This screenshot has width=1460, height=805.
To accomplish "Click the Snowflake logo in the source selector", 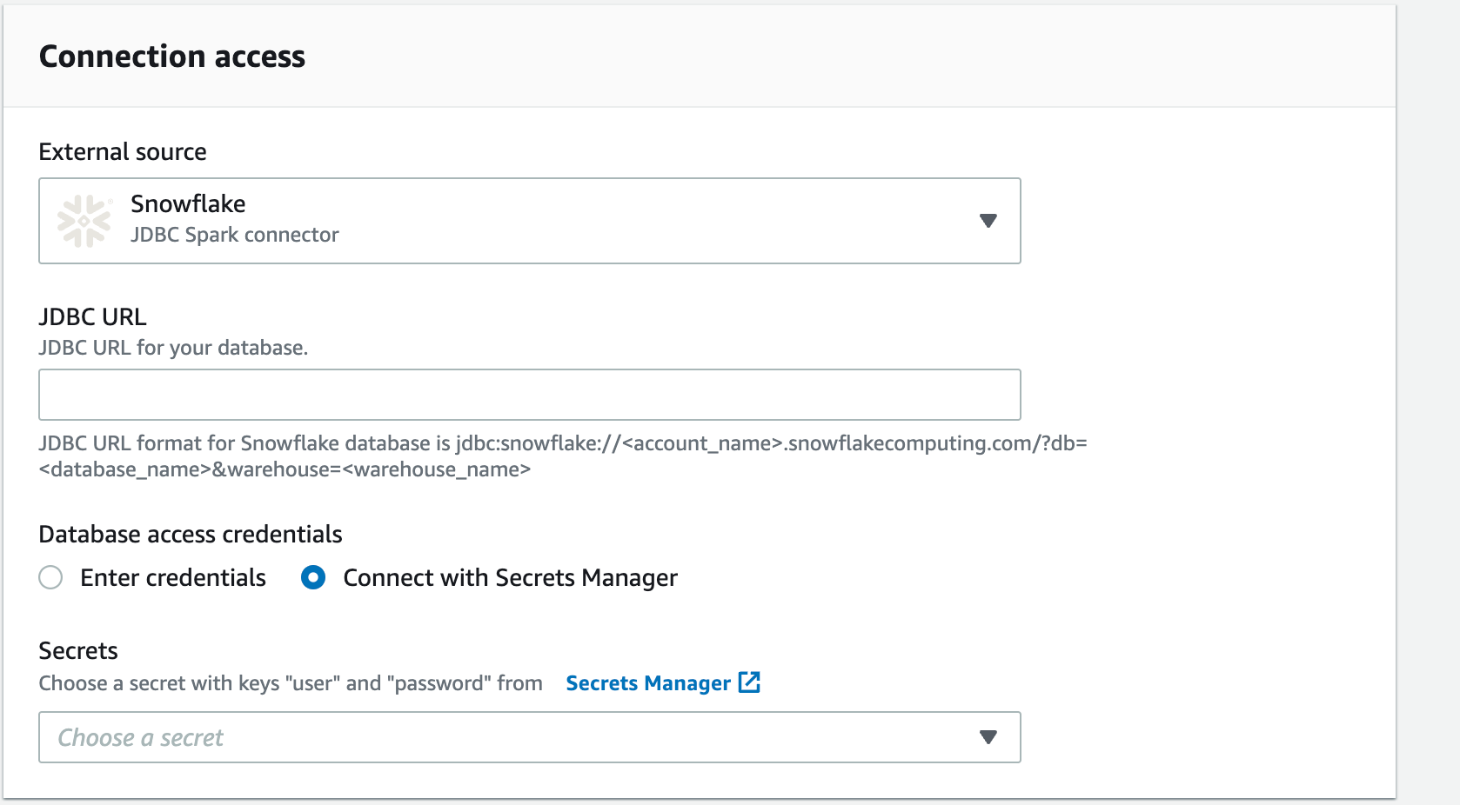I will 84,220.
